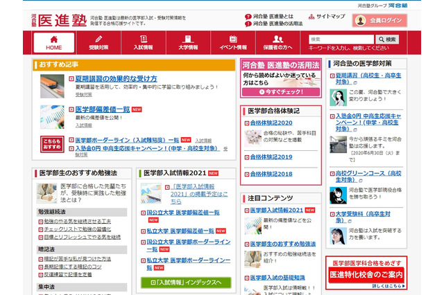
Task: Click the 医進特化校舎のご案内 banner
Action: pos(366,273)
